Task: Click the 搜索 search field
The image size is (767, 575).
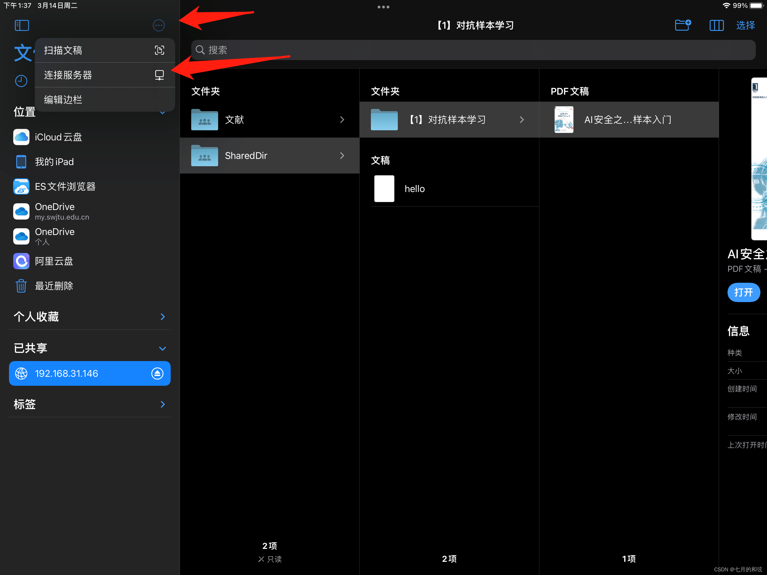Action: [473, 50]
